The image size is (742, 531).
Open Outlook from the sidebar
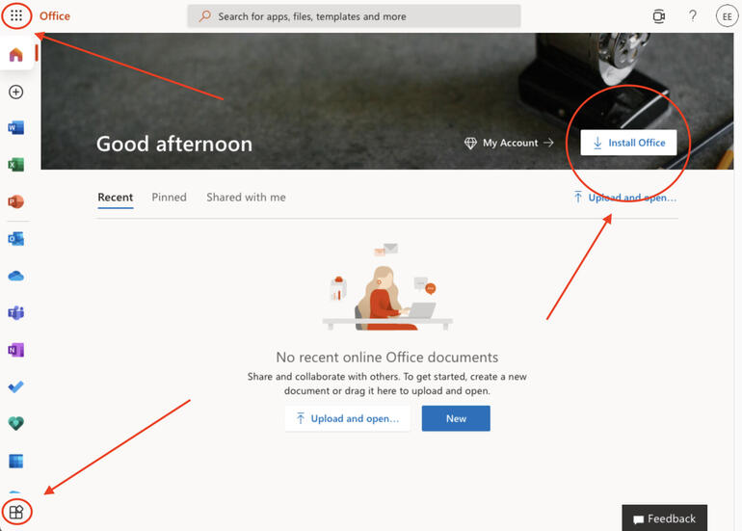(16, 239)
